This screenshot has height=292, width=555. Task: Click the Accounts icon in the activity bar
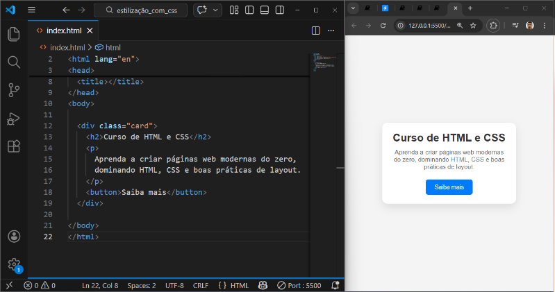point(13,237)
